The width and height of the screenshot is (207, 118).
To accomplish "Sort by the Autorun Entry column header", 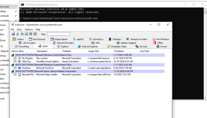I will coord(23,51).
